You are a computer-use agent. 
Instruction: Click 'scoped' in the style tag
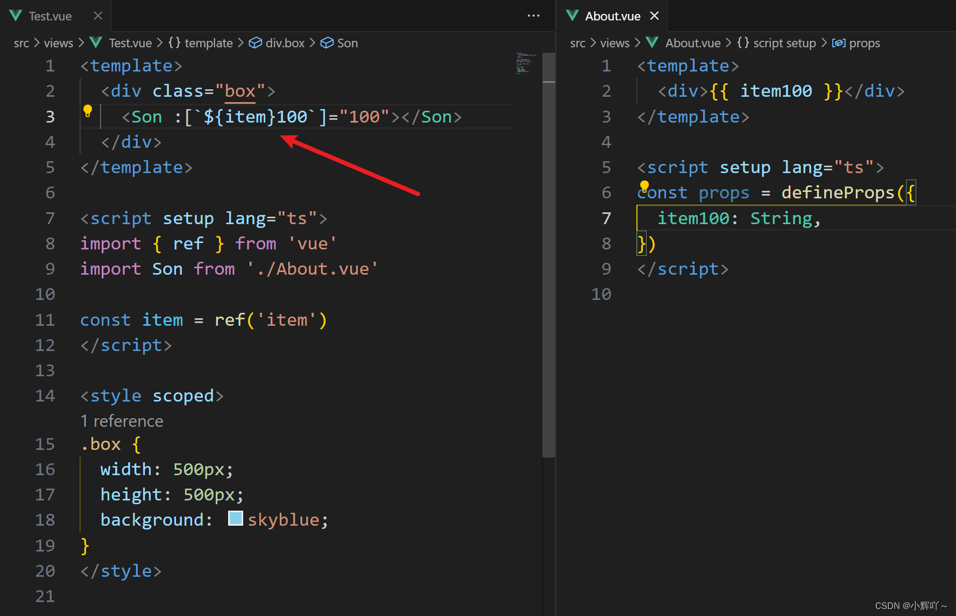[183, 396]
